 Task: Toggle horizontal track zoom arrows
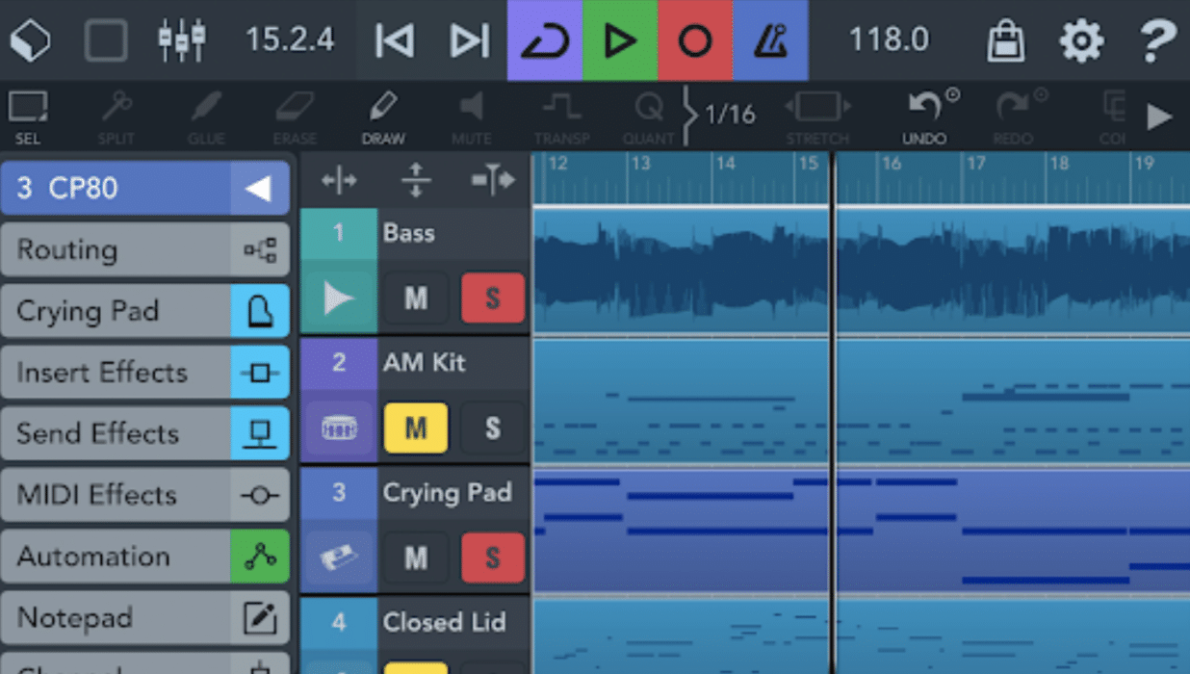click(x=339, y=180)
